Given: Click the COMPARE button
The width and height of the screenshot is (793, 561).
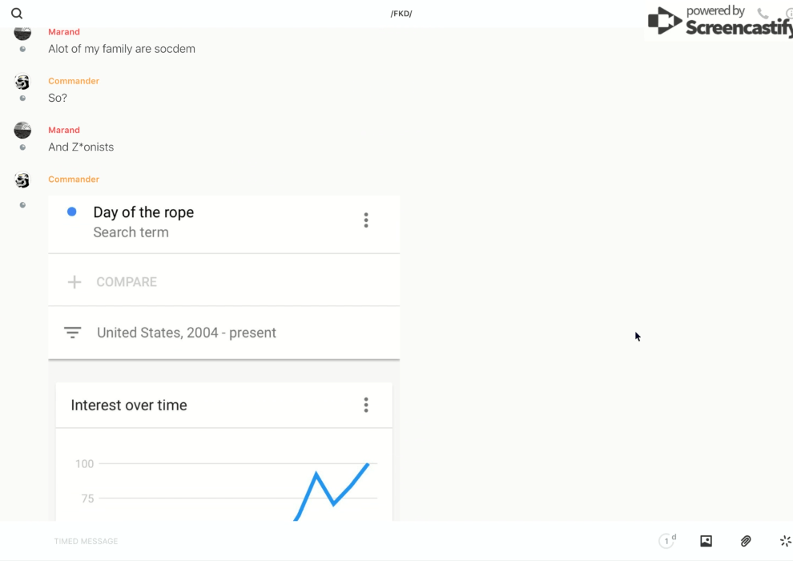Looking at the screenshot, I should pyautogui.click(x=127, y=282).
